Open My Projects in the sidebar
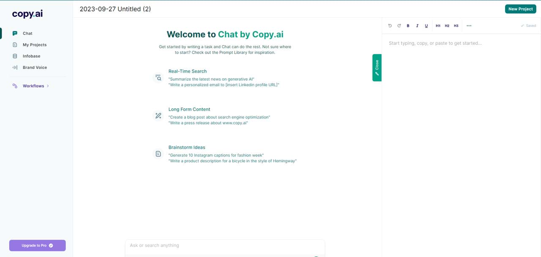 point(35,45)
